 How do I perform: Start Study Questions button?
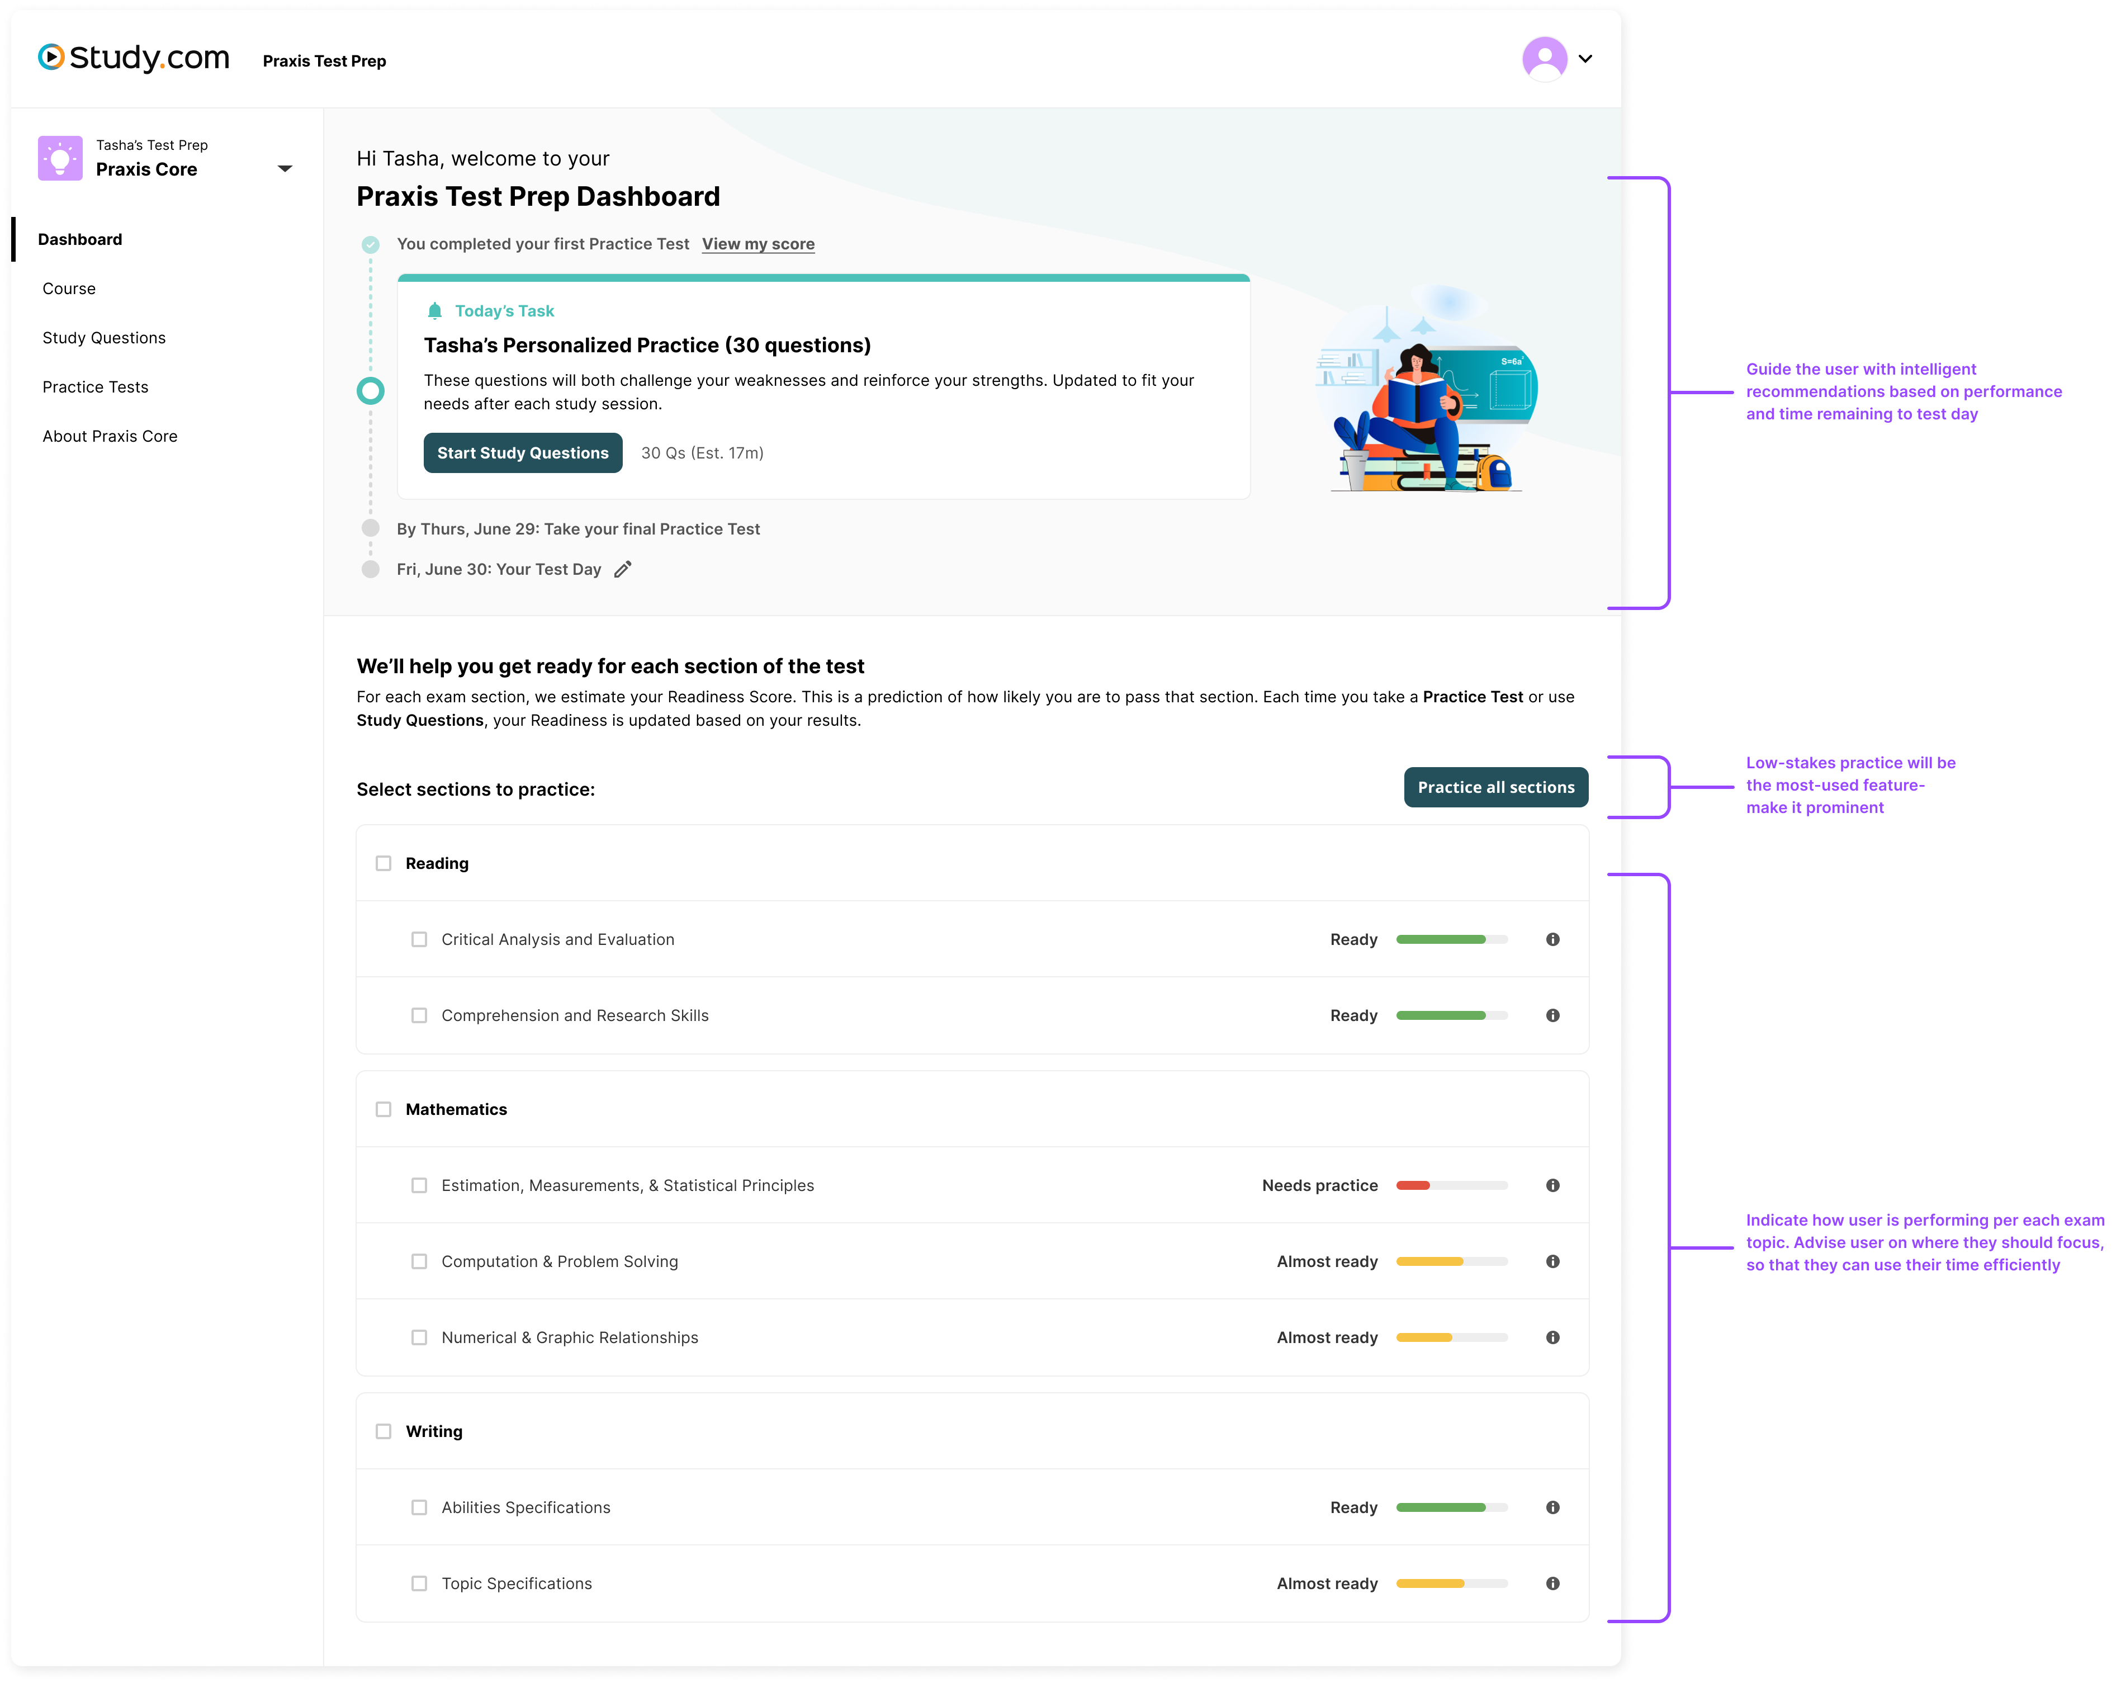(522, 453)
